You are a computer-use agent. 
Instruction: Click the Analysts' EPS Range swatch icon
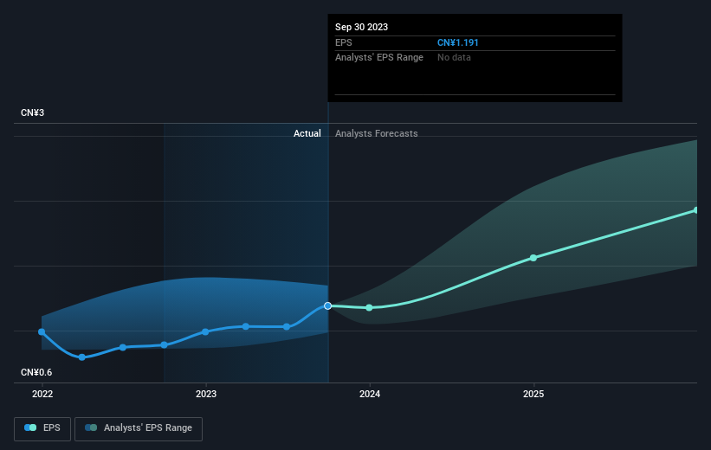91,427
